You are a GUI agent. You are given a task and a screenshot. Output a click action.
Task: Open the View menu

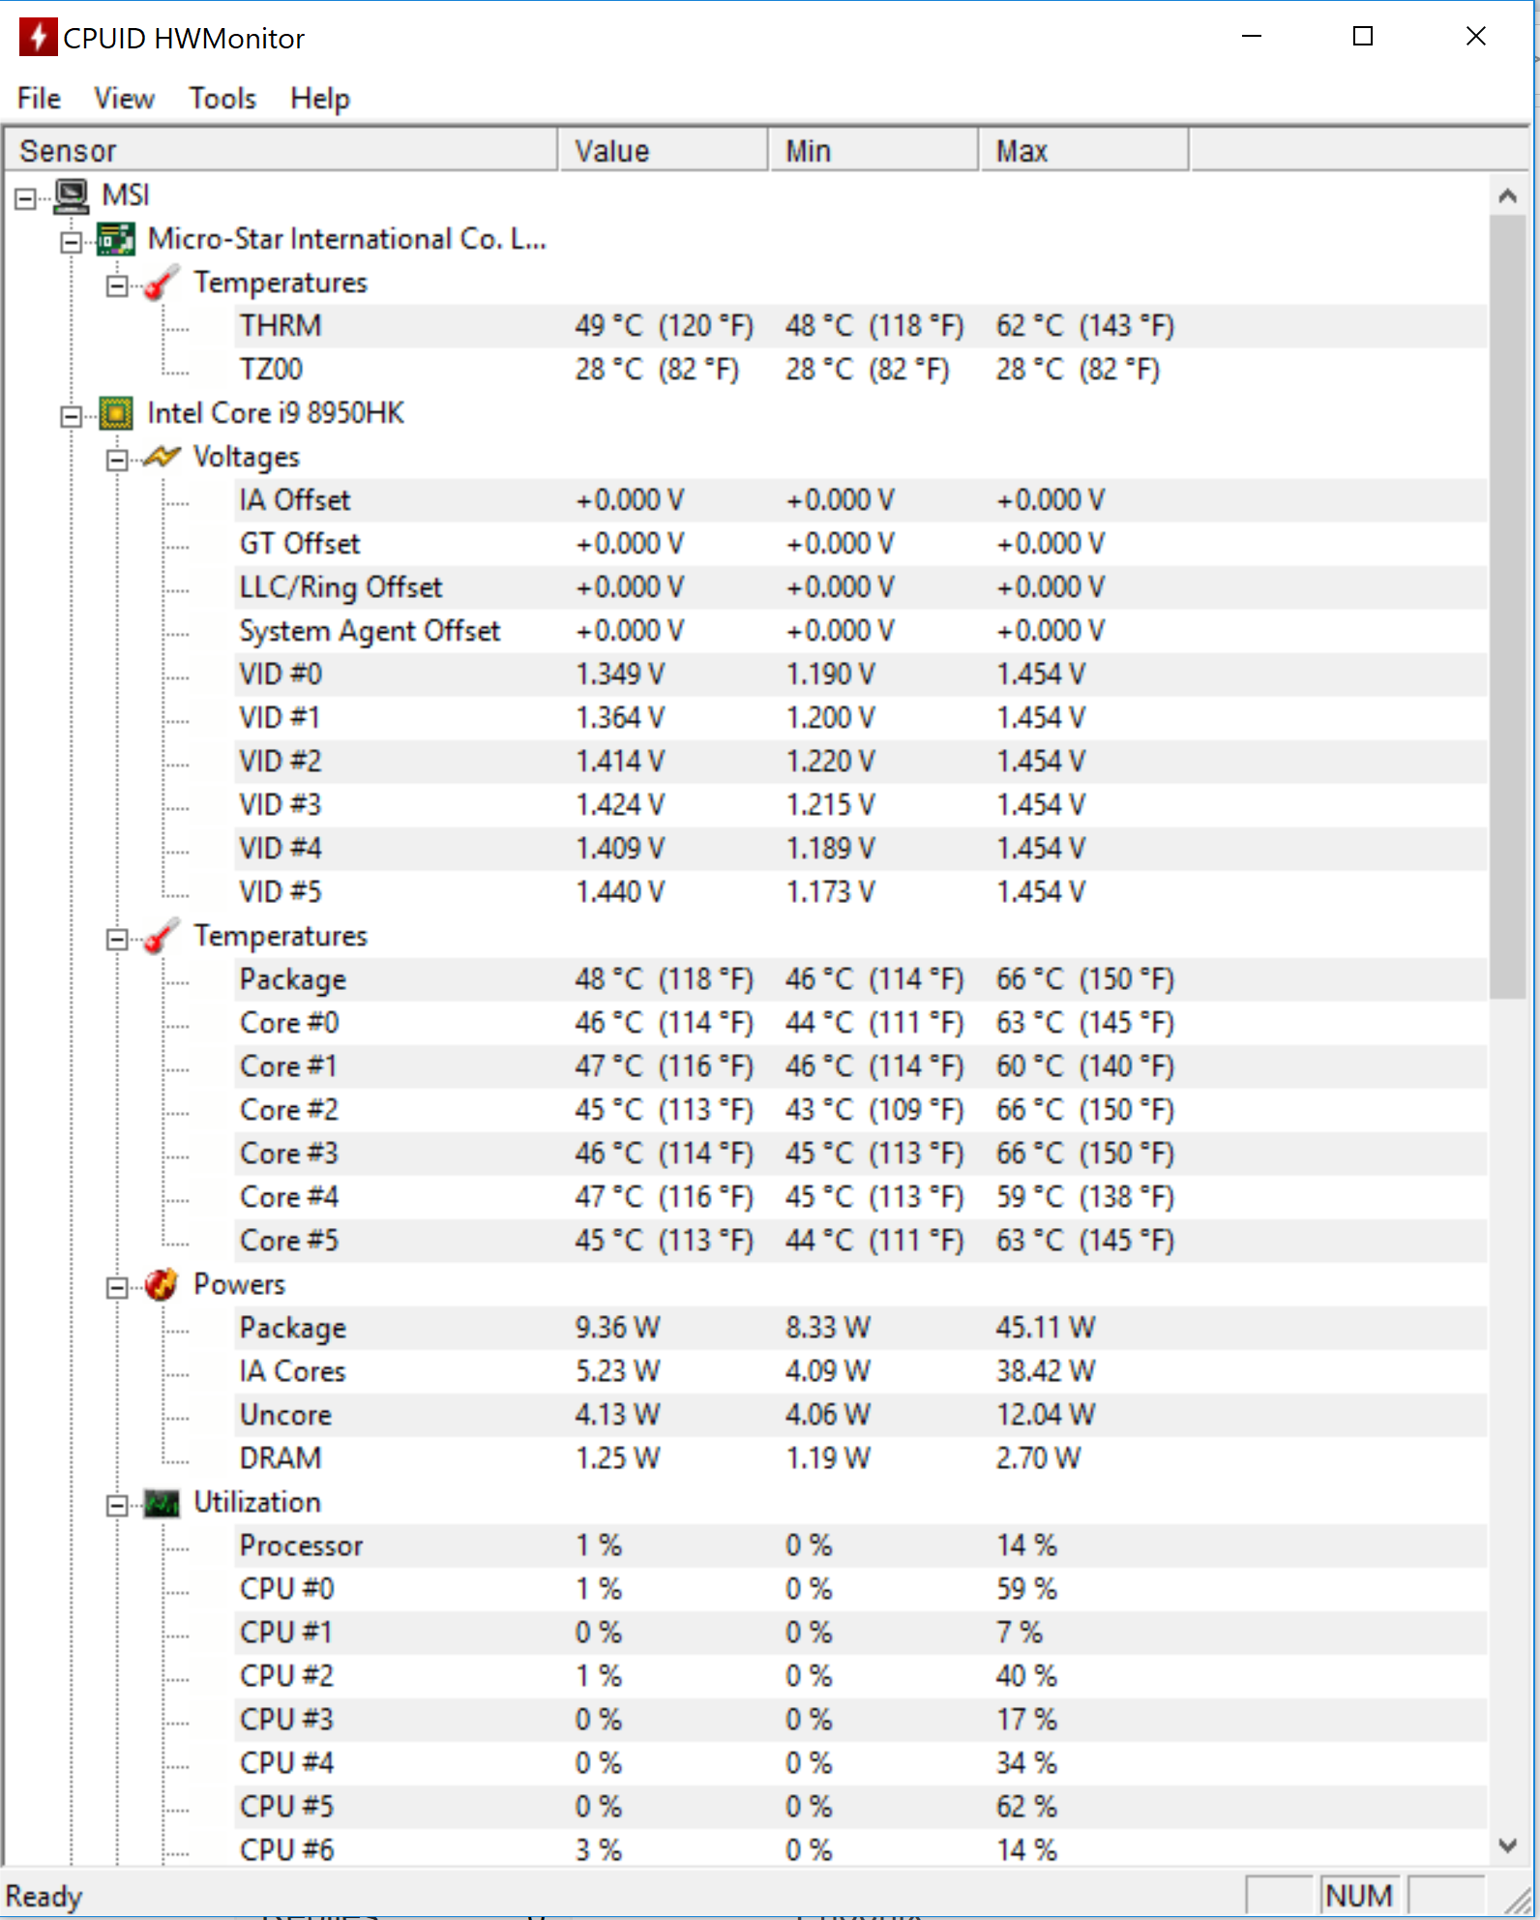124,99
